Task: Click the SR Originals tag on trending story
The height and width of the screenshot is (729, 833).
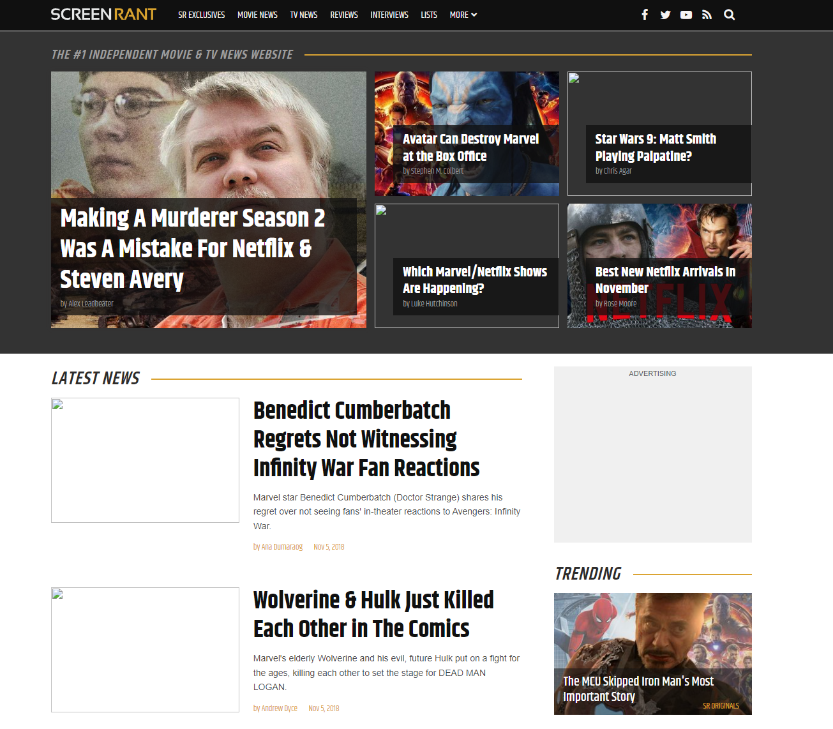Action: (x=721, y=706)
